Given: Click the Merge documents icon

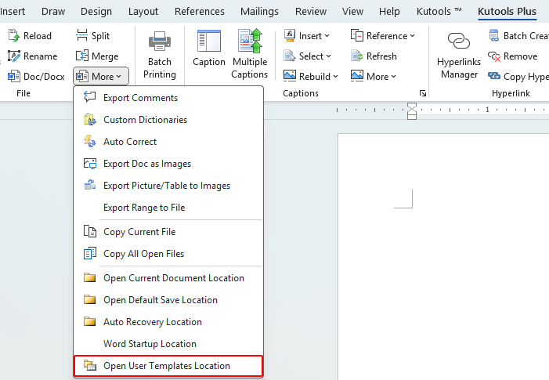Looking at the screenshot, I should (x=83, y=56).
